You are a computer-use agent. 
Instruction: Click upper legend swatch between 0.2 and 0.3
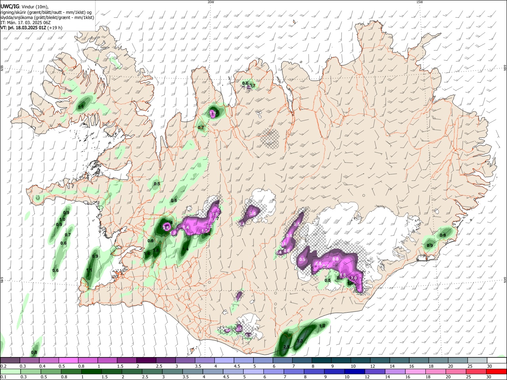tap(10, 361)
